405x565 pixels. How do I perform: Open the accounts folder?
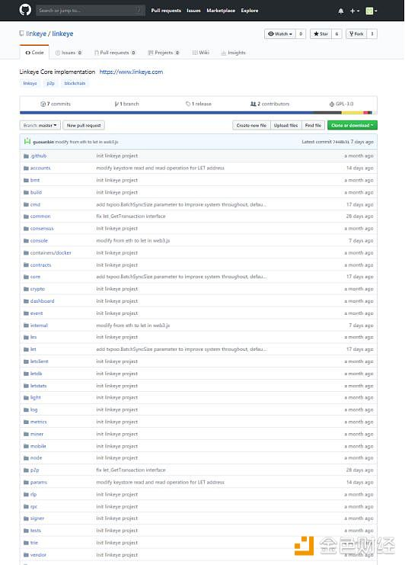click(x=40, y=168)
